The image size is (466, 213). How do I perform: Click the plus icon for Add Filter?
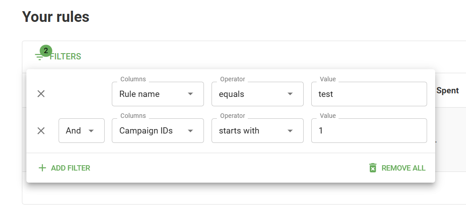pos(42,168)
